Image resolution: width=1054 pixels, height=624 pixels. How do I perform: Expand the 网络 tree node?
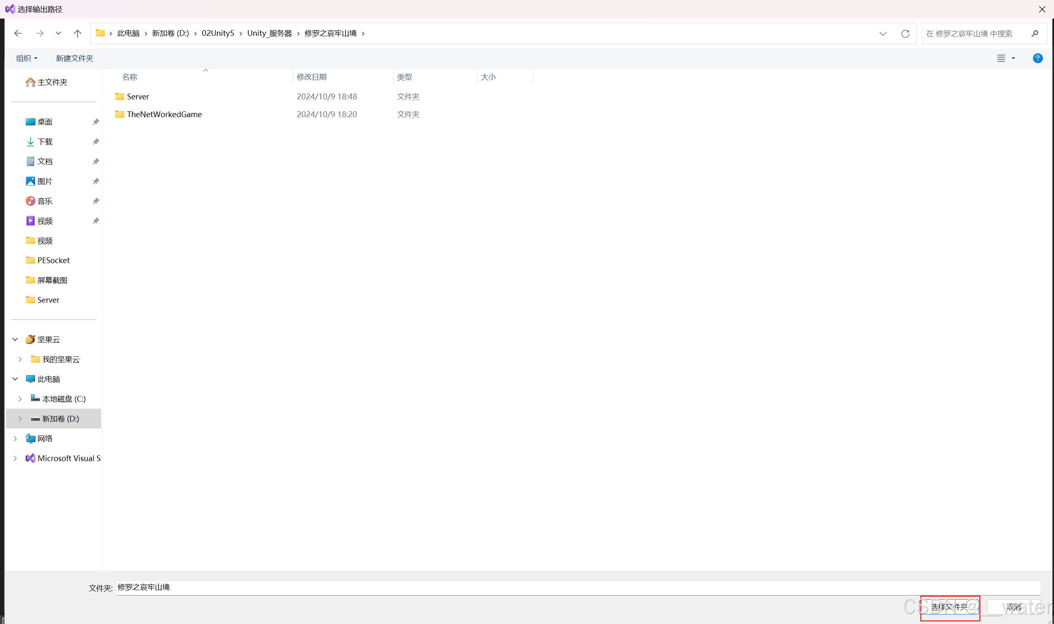[x=15, y=438]
